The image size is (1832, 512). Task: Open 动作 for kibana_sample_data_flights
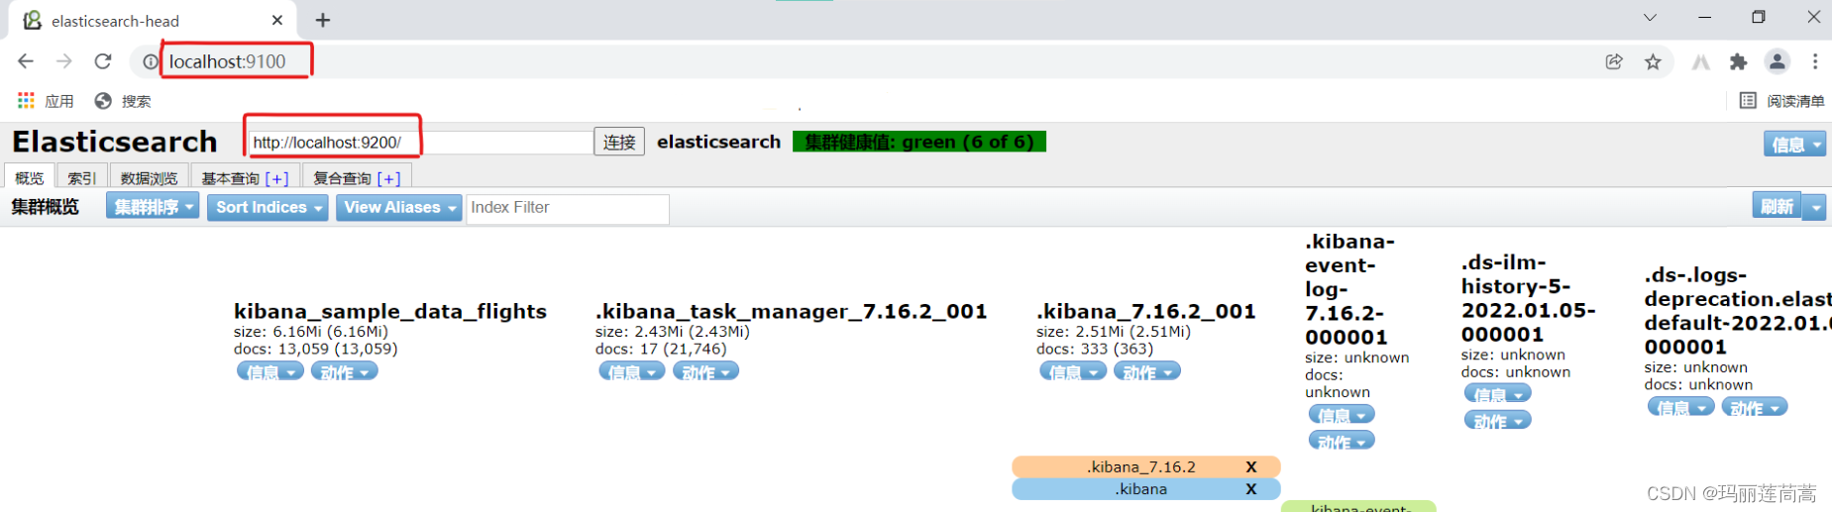click(345, 371)
